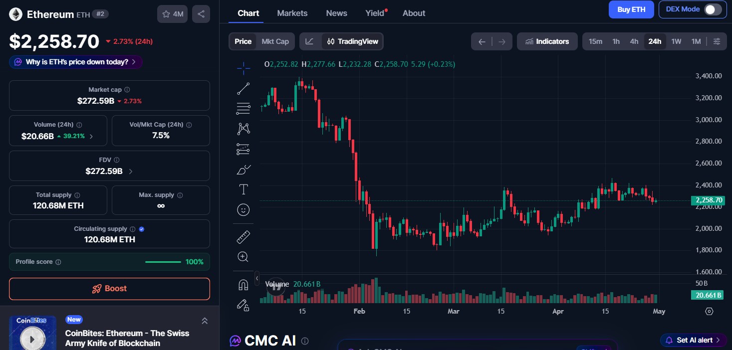Activate the chart zoom-in tool
Image resolution: width=732 pixels, height=350 pixels.
(243, 256)
